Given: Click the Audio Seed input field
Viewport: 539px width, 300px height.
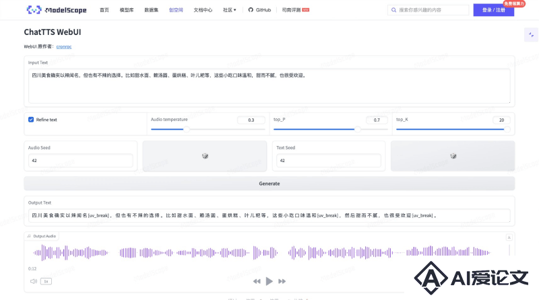Looking at the screenshot, I should click(x=80, y=160).
